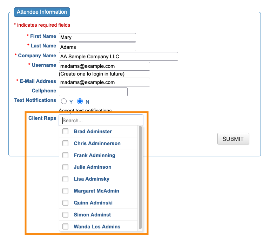This screenshot has height=240, width=270.
Task: Select the Quinn Adminski checkbox
Action: (65, 203)
